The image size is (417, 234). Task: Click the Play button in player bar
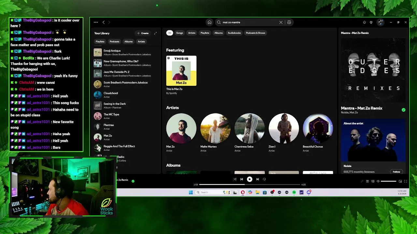pos(250,179)
